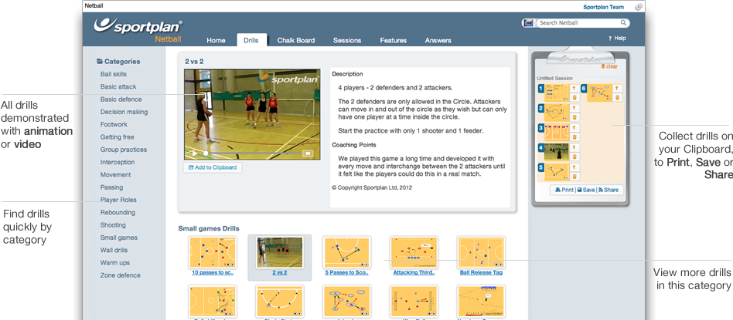733x320 pixels.
Task: Move clipboard drill 3 up
Action: tap(574, 127)
